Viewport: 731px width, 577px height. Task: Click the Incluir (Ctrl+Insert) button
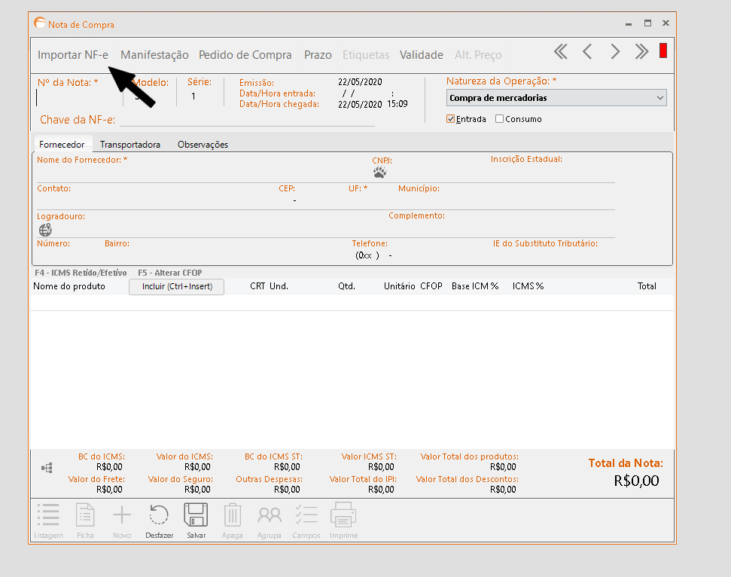tap(177, 286)
